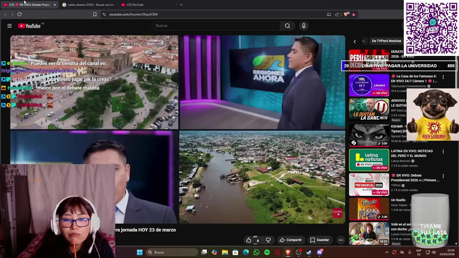Open the Luisito Comunica 28:23 thumbnail
459x258 pixels.
point(369,233)
